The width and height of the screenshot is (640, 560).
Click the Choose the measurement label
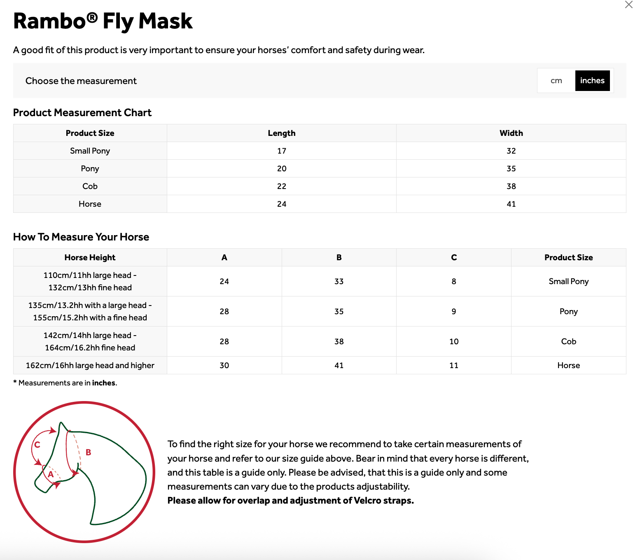click(81, 81)
